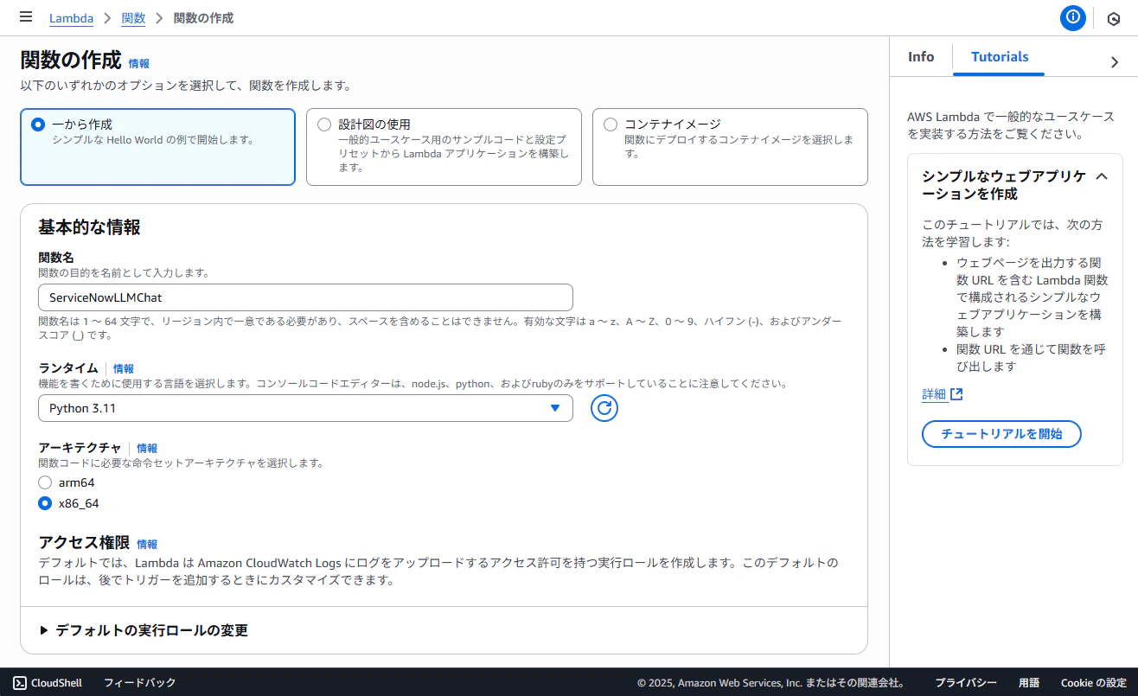Open Cookie の設定 footer link
The image size is (1138, 696).
(x=1094, y=682)
